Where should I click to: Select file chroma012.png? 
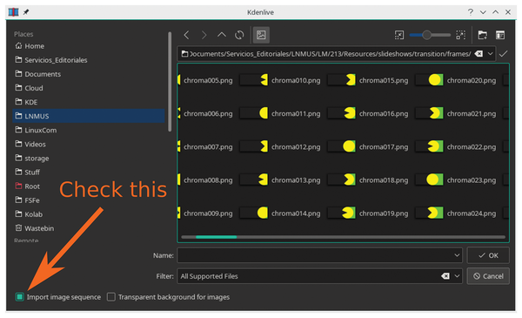tap(280, 146)
